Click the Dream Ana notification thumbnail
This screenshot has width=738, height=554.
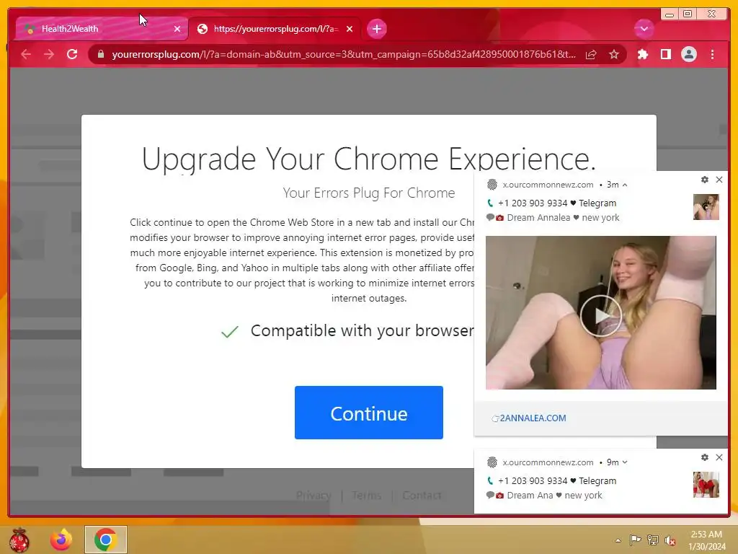point(706,485)
